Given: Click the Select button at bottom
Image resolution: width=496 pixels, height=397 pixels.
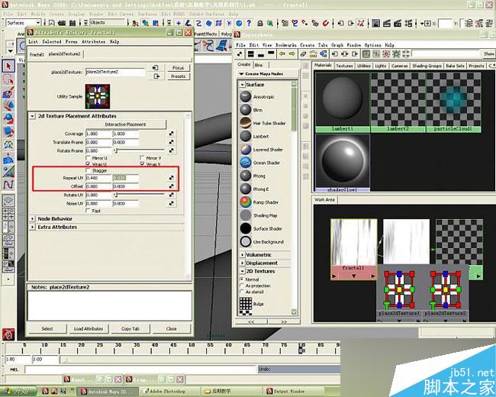Looking at the screenshot, I should [x=47, y=328].
